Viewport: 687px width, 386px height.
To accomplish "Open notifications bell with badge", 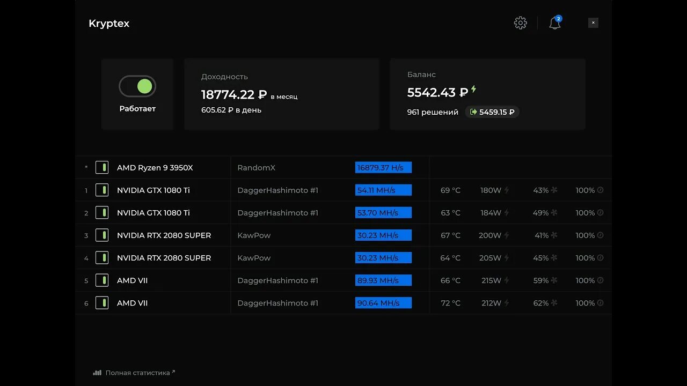I will point(555,23).
